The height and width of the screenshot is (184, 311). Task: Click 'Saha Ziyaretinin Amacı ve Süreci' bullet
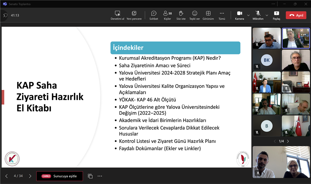click(x=155, y=65)
